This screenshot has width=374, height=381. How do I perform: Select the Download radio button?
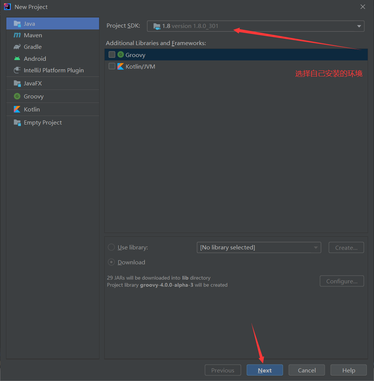pos(111,262)
